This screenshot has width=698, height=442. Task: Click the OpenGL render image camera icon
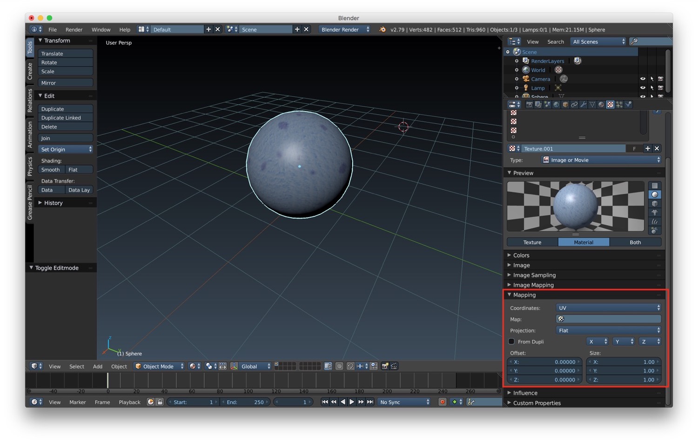(385, 366)
